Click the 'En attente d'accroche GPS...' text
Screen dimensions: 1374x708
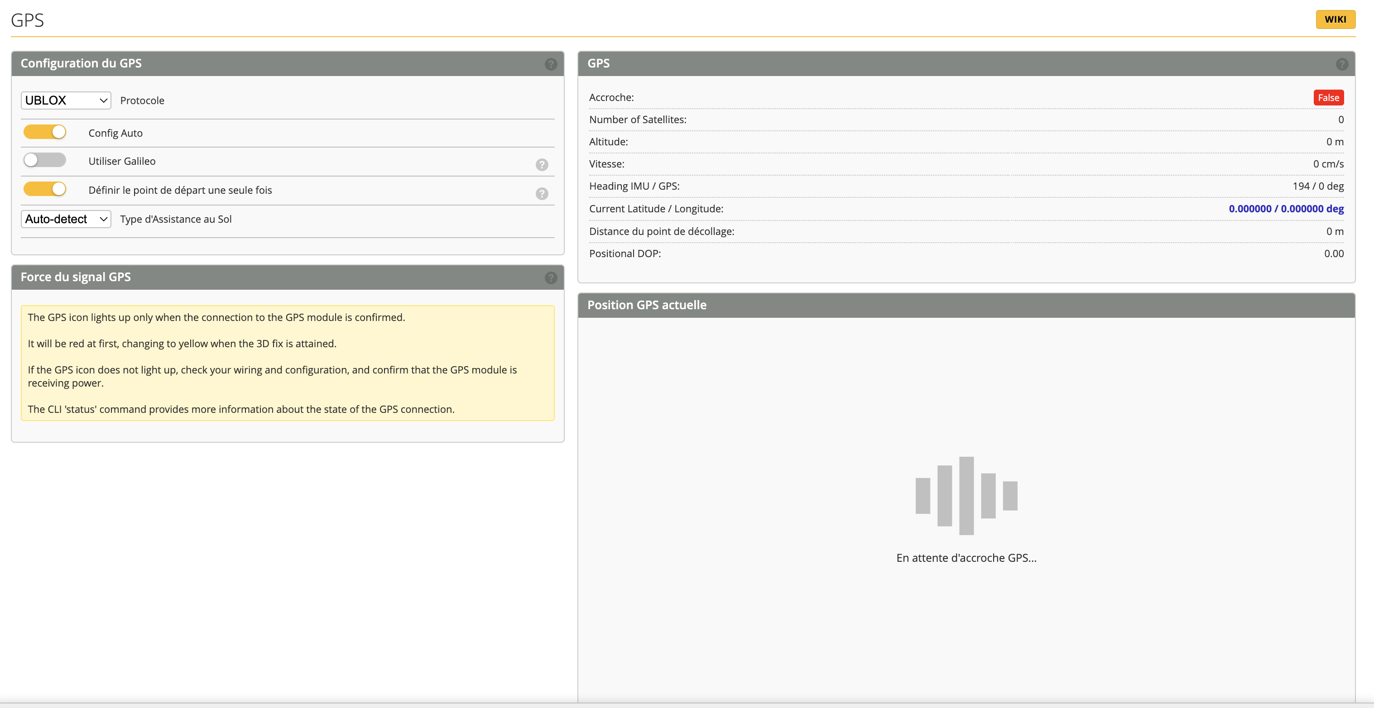tap(966, 558)
